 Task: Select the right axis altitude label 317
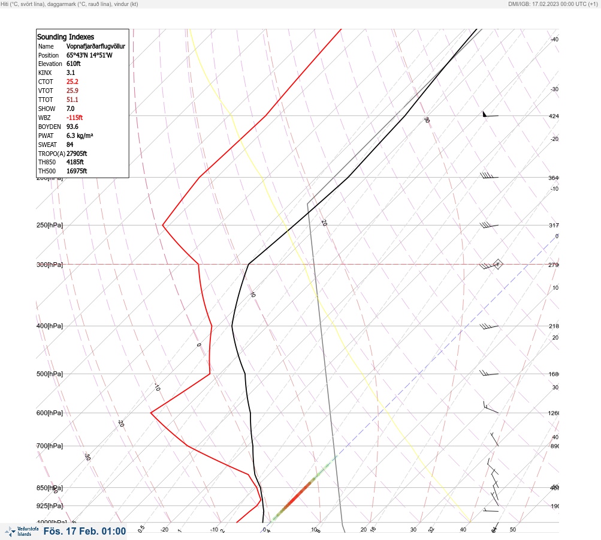point(554,225)
